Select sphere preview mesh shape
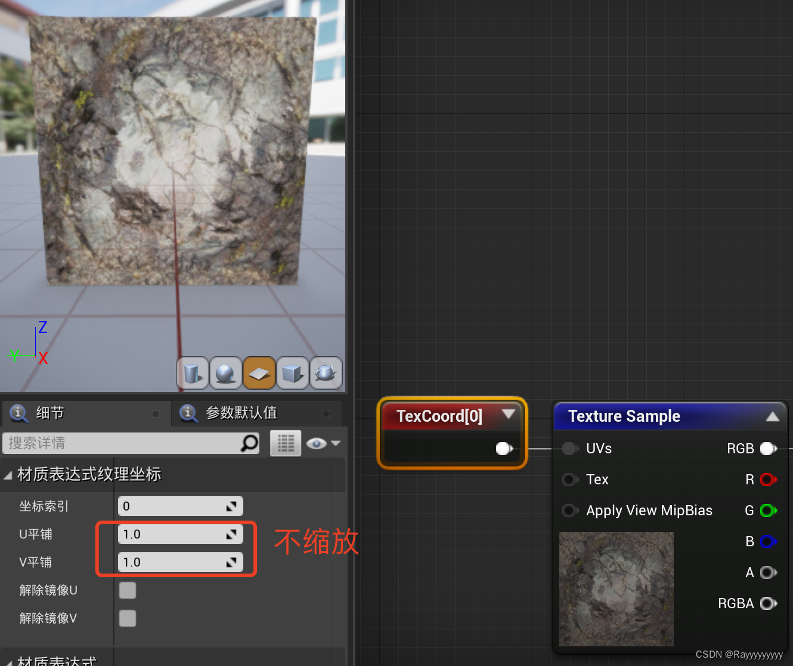793x666 pixels. (225, 374)
